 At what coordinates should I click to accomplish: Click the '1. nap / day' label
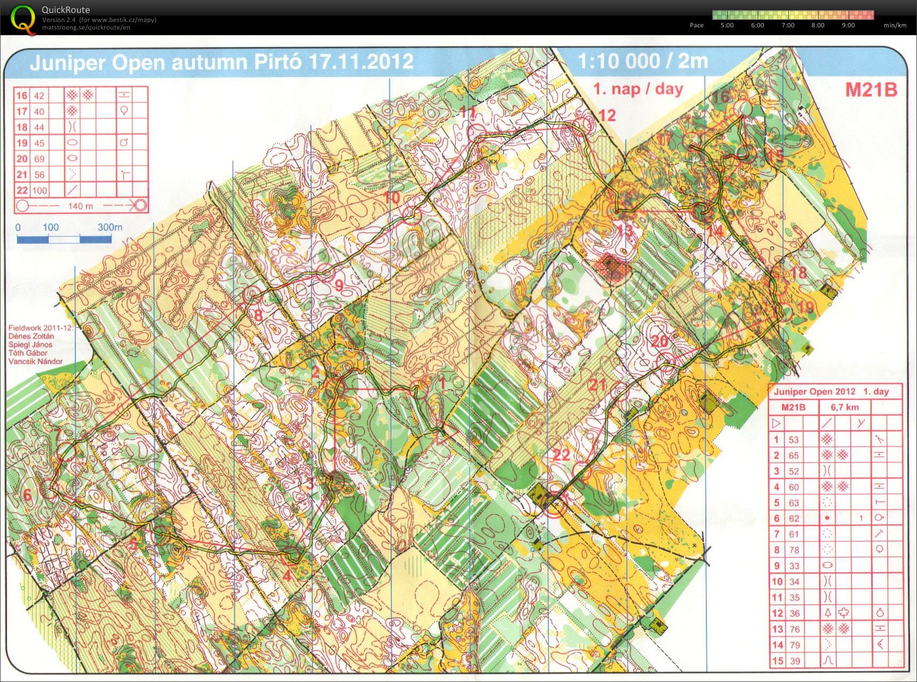click(638, 88)
